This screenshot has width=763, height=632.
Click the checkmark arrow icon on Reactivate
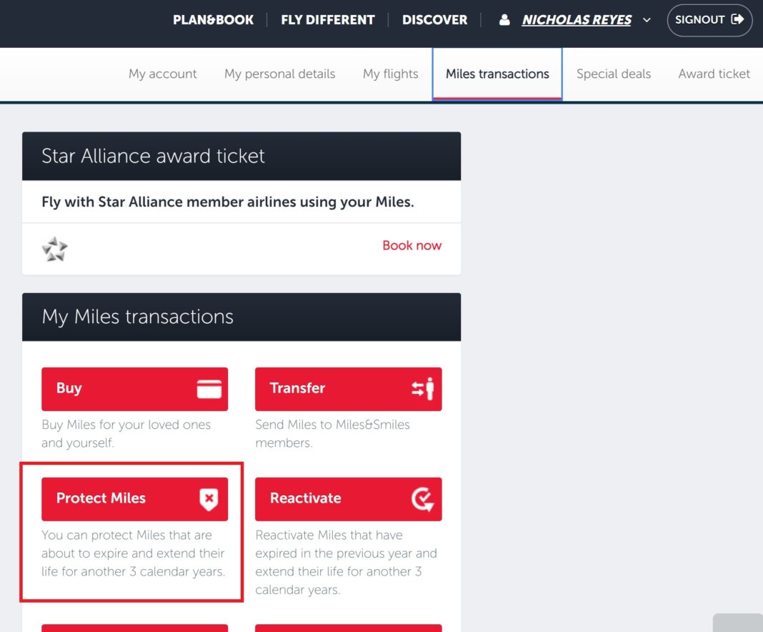[x=423, y=499]
